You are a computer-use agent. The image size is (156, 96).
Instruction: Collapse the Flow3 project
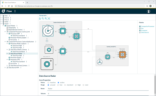pyautogui.click(x=1, y=24)
